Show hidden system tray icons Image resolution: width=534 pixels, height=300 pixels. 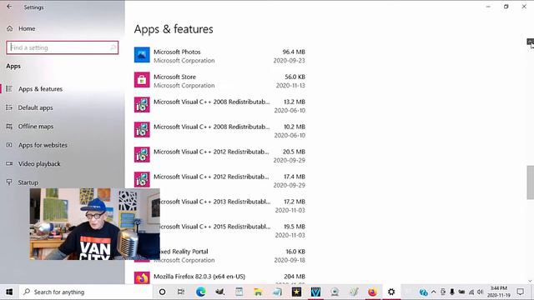(434, 292)
